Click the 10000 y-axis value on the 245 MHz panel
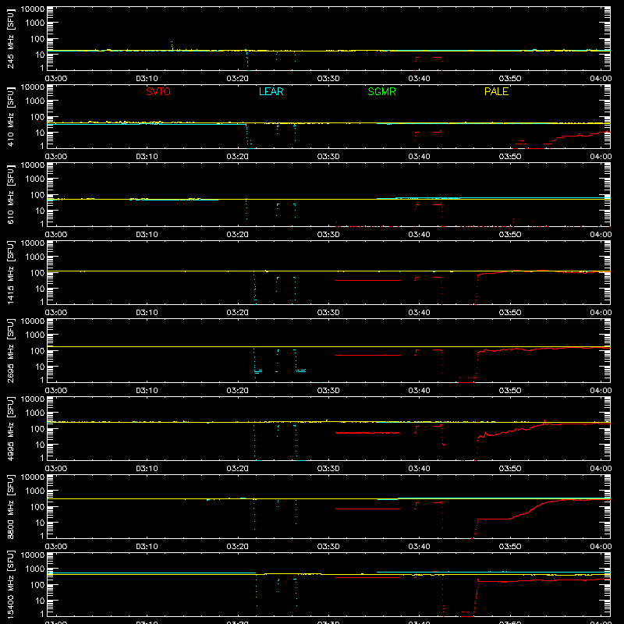This screenshot has height=624, width=624. 33,9
